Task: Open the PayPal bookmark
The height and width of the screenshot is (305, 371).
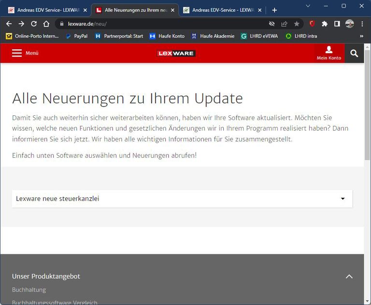Action: [77, 36]
